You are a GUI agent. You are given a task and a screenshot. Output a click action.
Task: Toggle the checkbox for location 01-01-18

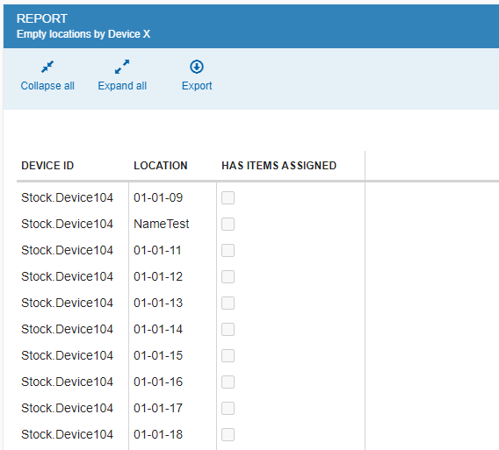228,434
